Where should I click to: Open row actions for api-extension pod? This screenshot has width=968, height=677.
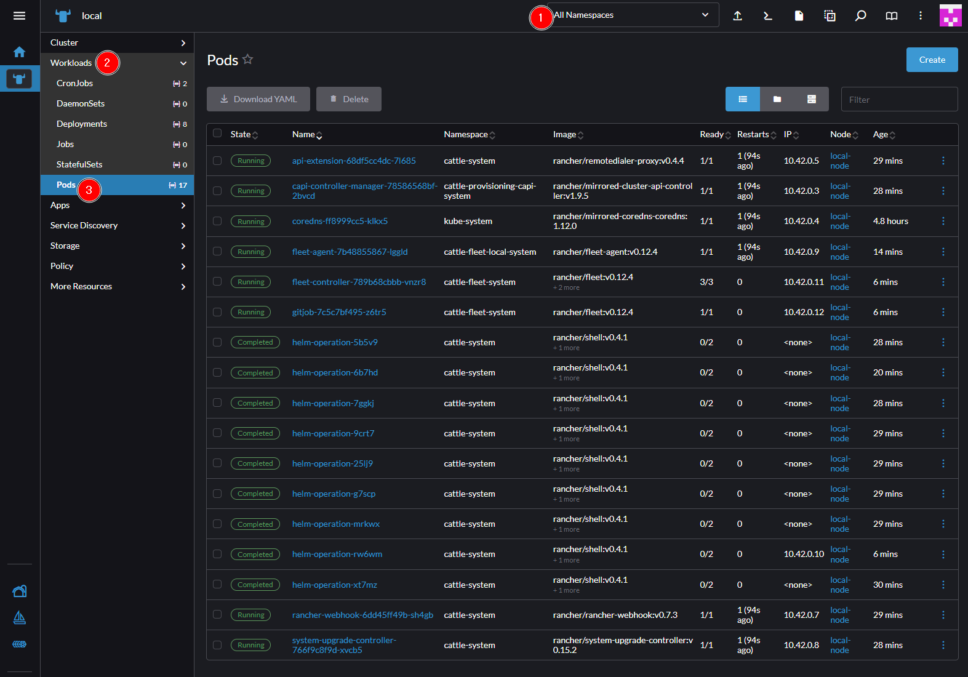pos(943,161)
